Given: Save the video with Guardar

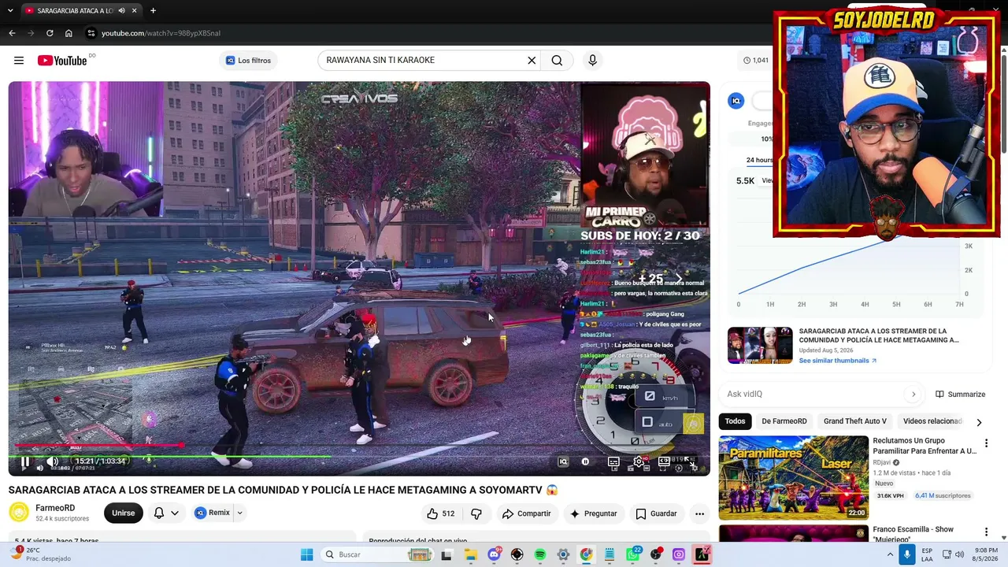Looking at the screenshot, I should click(656, 513).
